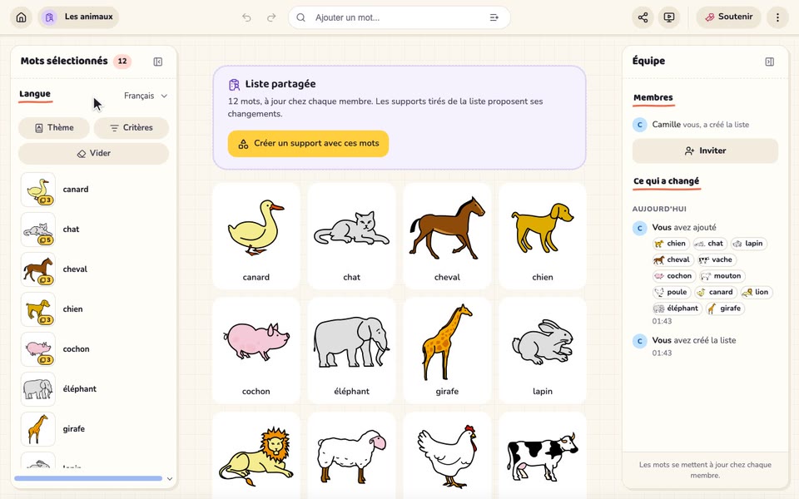Collapse the Mots sélectionnés panel

158,62
